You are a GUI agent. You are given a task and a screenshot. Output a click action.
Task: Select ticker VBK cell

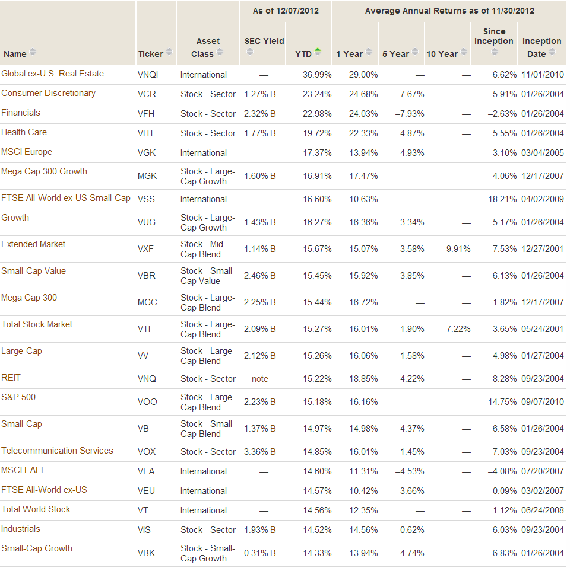pyautogui.click(x=147, y=553)
